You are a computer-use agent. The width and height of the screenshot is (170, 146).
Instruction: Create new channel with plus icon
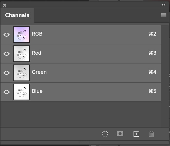[136, 134]
